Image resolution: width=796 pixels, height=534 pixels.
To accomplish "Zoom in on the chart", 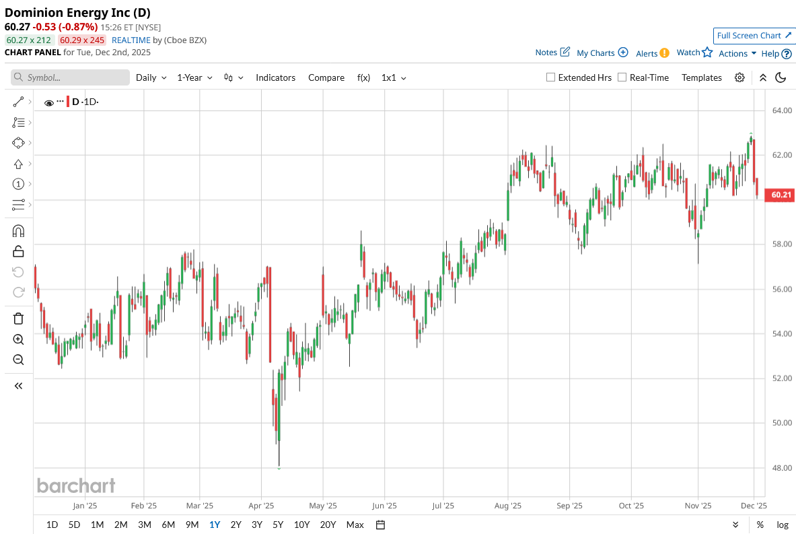I will pyautogui.click(x=18, y=339).
